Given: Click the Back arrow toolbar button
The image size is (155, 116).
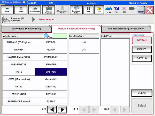Looking at the screenshot, I should 7,10.
